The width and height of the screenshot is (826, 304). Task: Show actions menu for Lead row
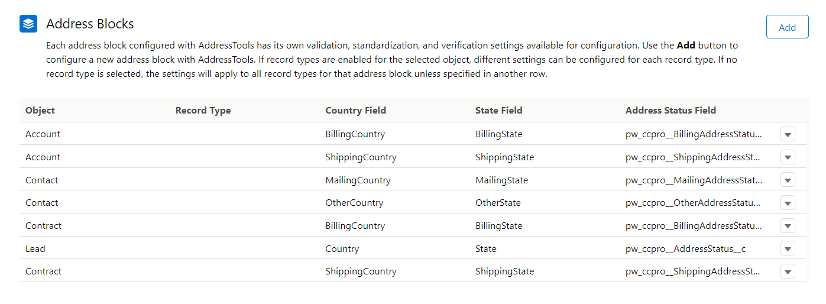pos(788,249)
